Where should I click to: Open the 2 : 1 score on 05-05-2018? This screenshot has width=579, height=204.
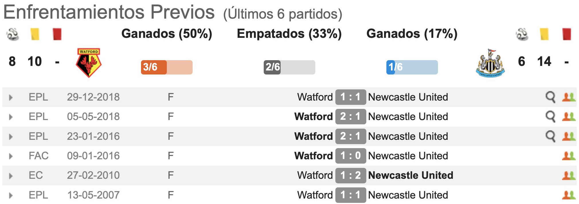351,117
